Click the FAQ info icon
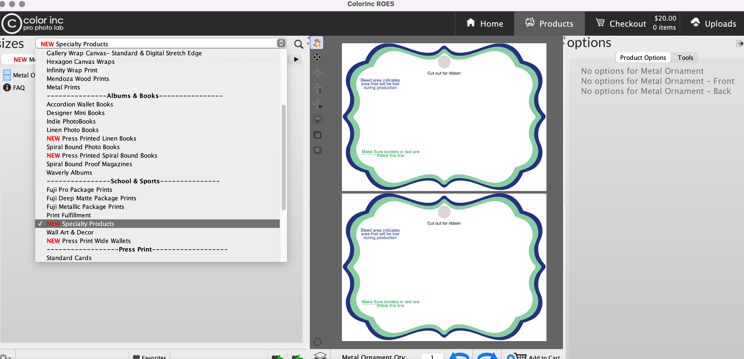 coord(7,88)
